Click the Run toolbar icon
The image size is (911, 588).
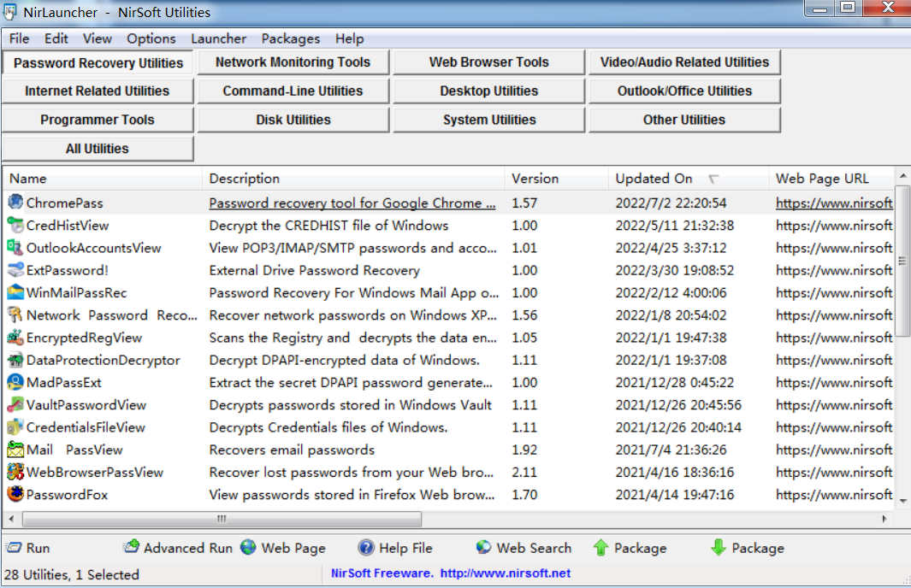point(14,547)
